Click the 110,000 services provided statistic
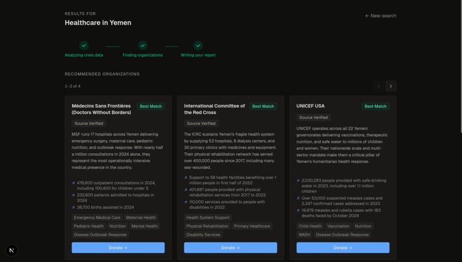462x262 pixels. (227, 205)
